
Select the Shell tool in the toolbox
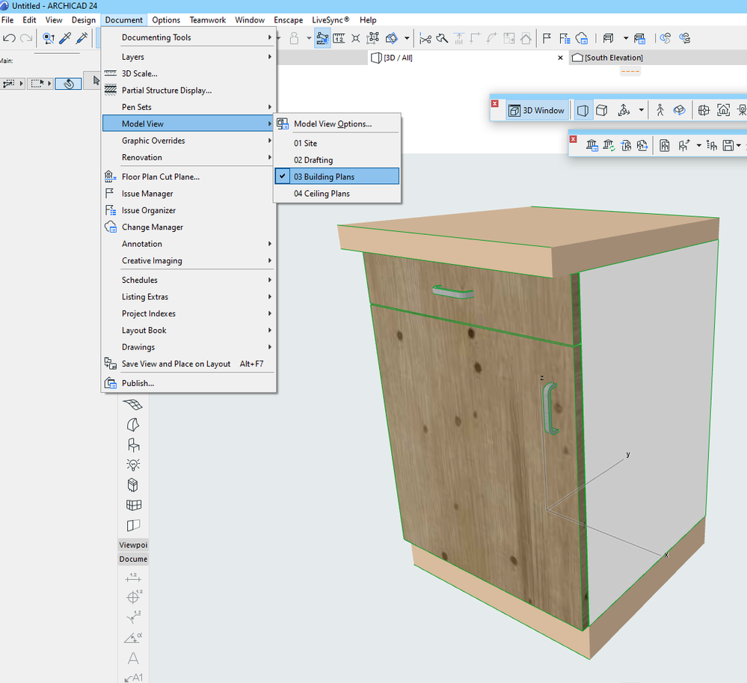(x=133, y=424)
